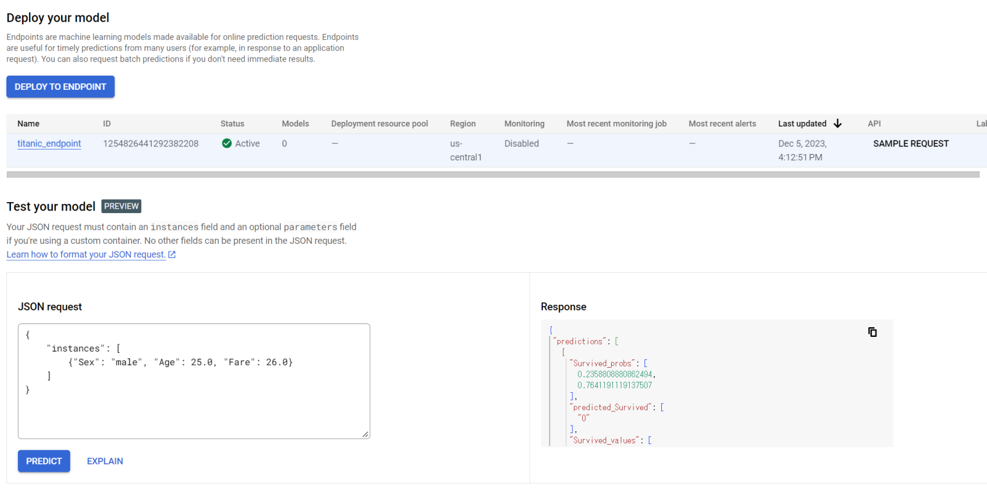Run a prediction with the PREDICT button
This screenshot has height=489, width=987.
pyautogui.click(x=44, y=461)
